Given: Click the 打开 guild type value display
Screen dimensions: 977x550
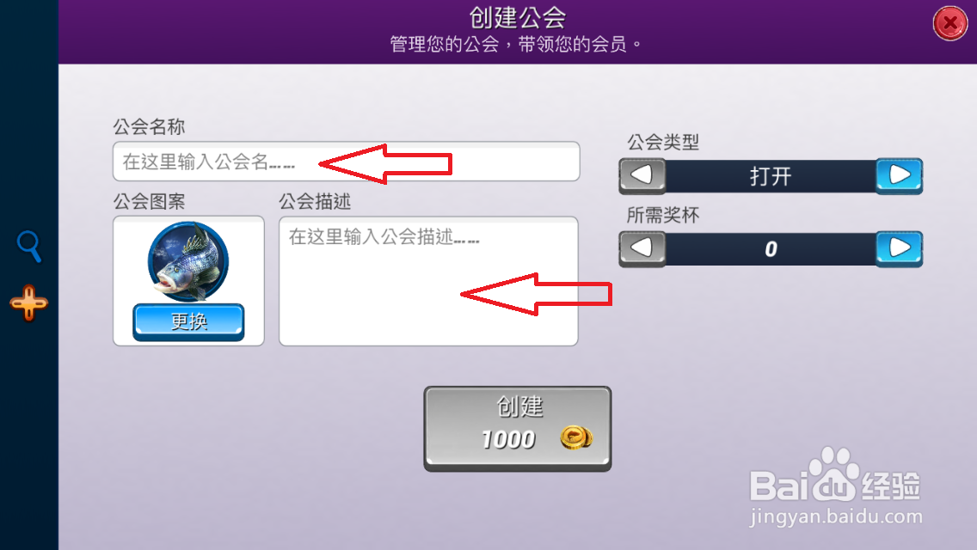Looking at the screenshot, I should 771,176.
